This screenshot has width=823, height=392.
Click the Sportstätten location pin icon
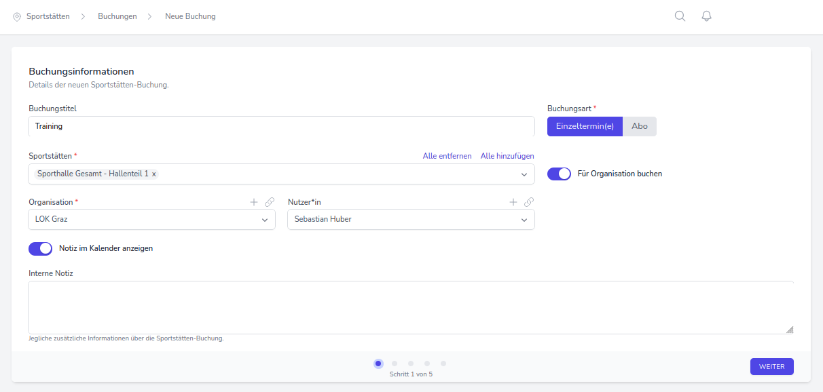point(17,16)
